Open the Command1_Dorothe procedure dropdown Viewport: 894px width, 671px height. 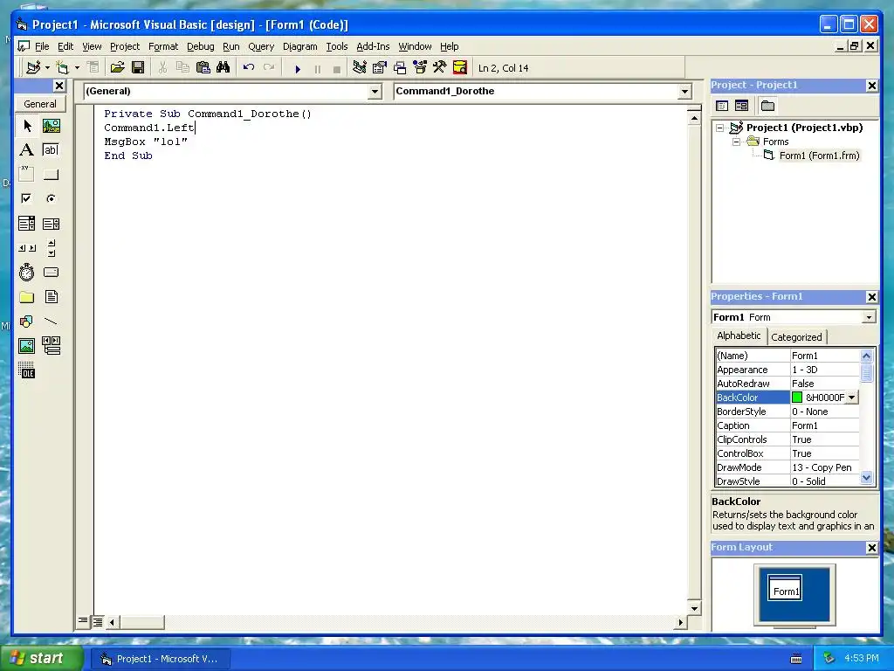click(684, 91)
